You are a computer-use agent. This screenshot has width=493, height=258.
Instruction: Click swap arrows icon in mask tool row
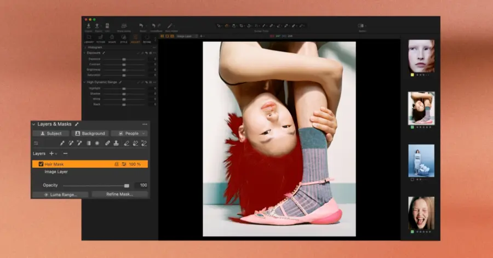coord(36,144)
